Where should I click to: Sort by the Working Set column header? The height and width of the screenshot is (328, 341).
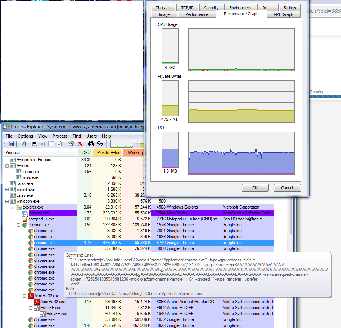point(134,153)
